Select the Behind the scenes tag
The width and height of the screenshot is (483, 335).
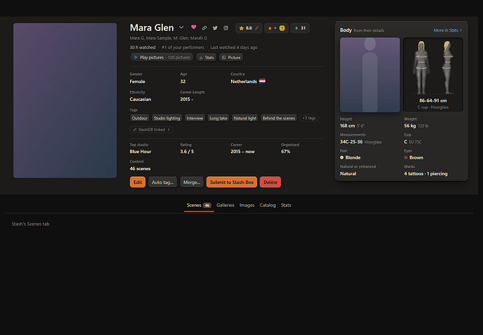click(279, 118)
